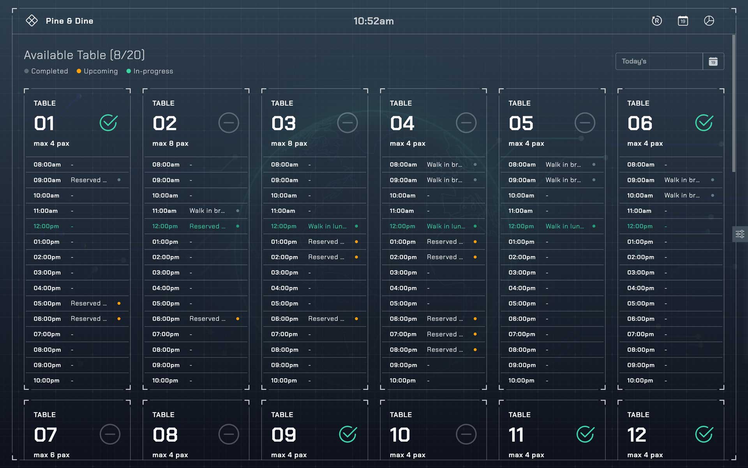Screen dimensions: 748x468
Task: Click Table 09 green checkmark icon
Action: point(348,434)
